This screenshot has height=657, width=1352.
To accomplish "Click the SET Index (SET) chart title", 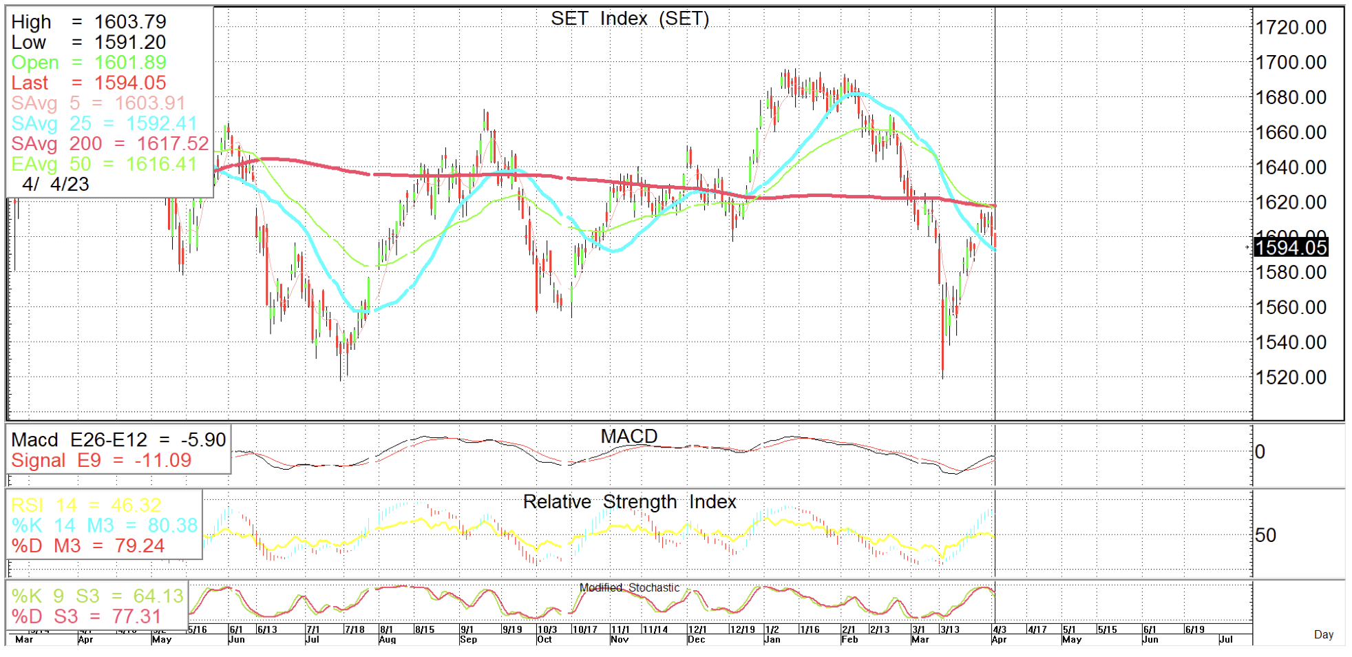I will pyautogui.click(x=630, y=19).
